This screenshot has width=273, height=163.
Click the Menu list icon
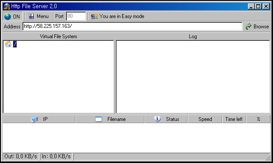tap(31, 16)
